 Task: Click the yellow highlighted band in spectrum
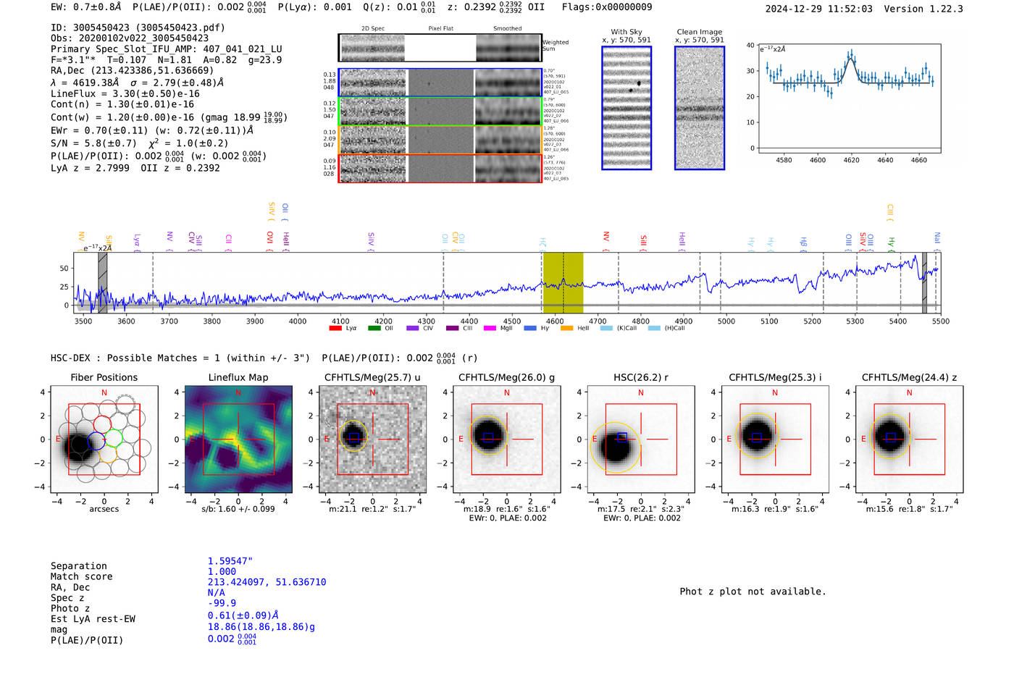[563, 282]
